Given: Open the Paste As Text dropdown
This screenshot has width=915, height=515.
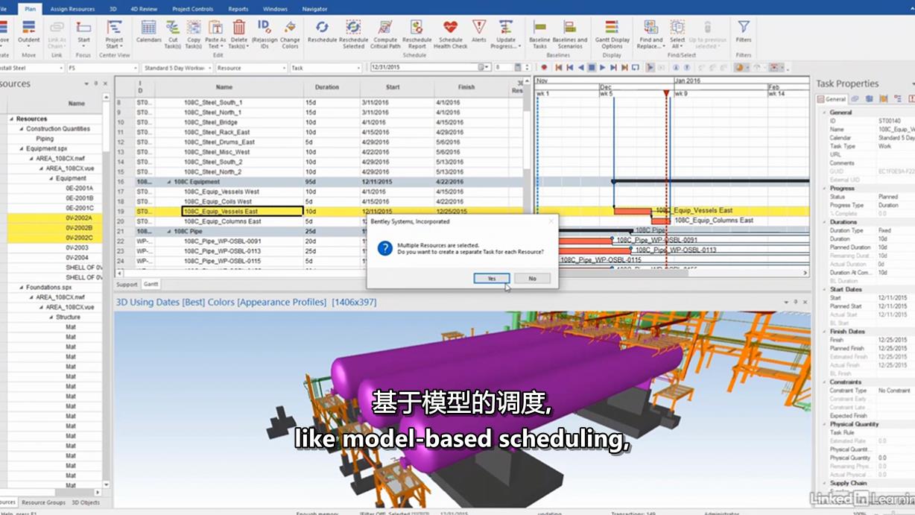Looking at the screenshot, I should [215, 46].
